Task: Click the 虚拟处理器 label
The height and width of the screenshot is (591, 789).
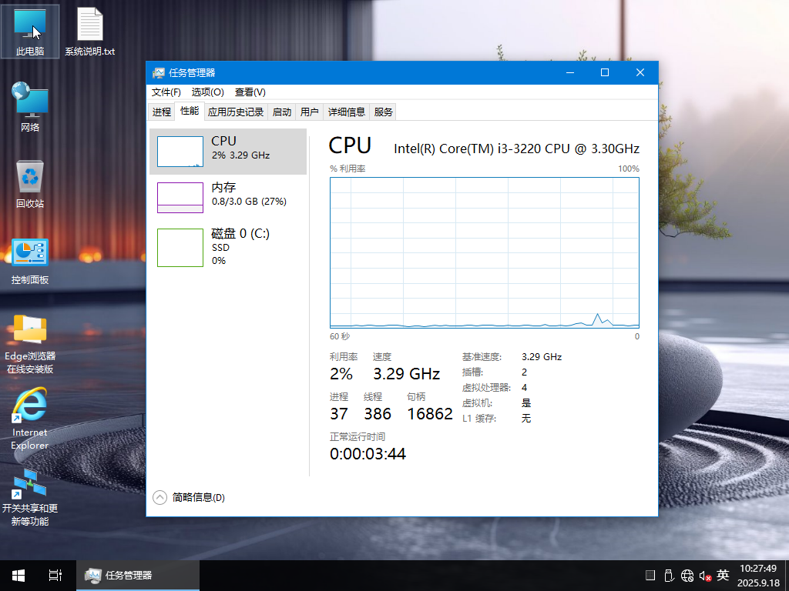Action: [x=486, y=388]
